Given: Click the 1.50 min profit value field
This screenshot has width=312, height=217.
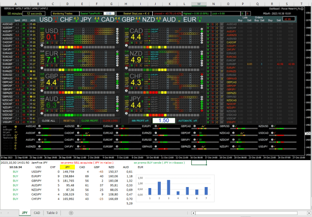Looking at the screenshot, I should click(x=164, y=121).
